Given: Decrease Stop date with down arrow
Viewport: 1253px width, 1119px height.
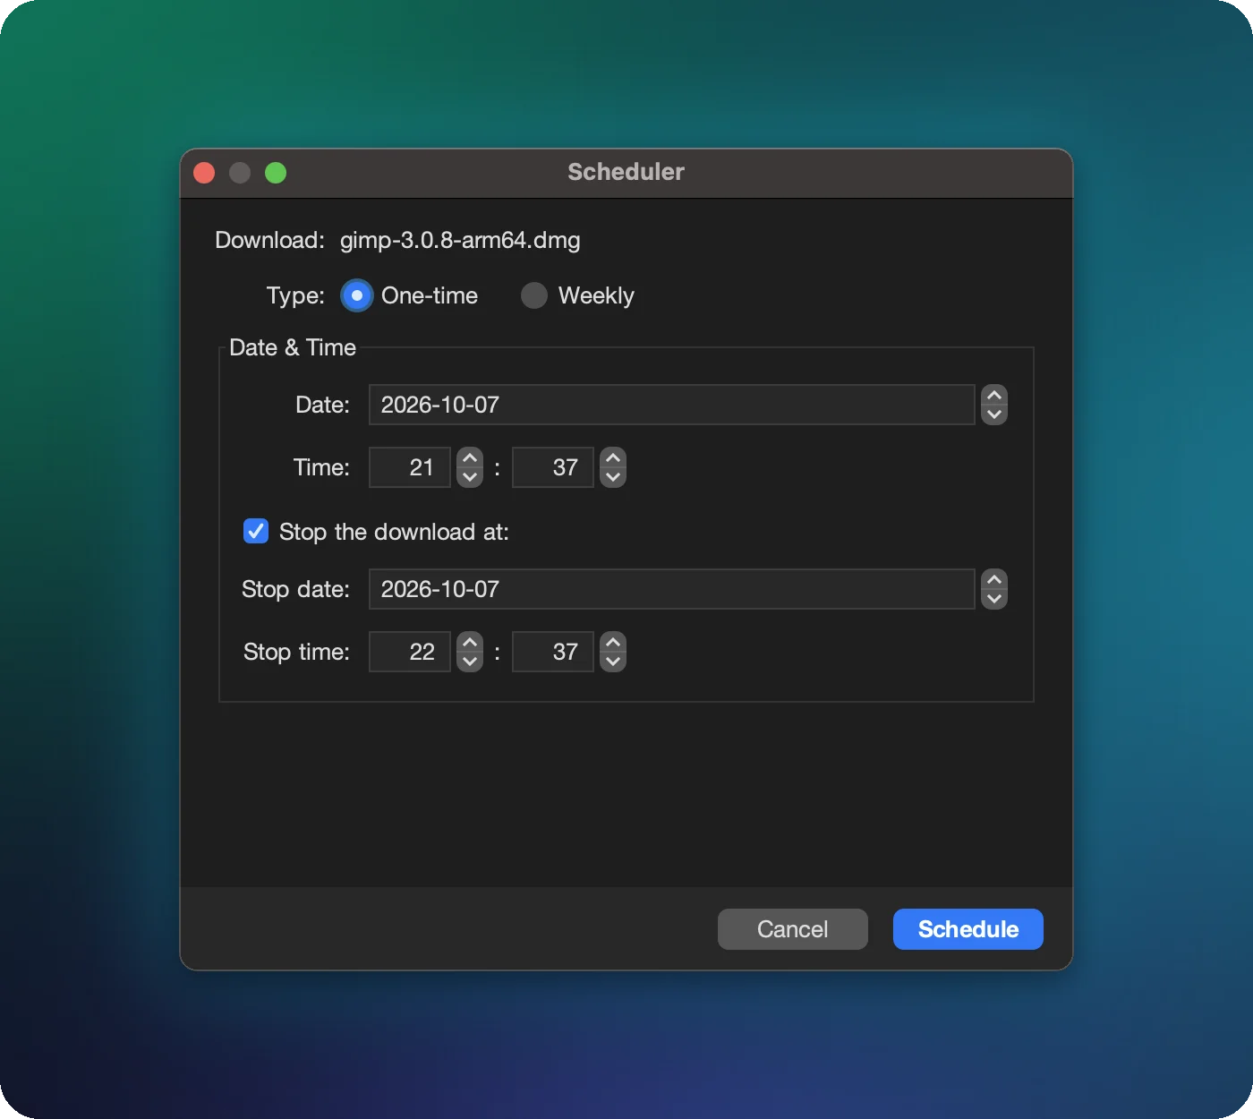Looking at the screenshot, I should 994,599.
